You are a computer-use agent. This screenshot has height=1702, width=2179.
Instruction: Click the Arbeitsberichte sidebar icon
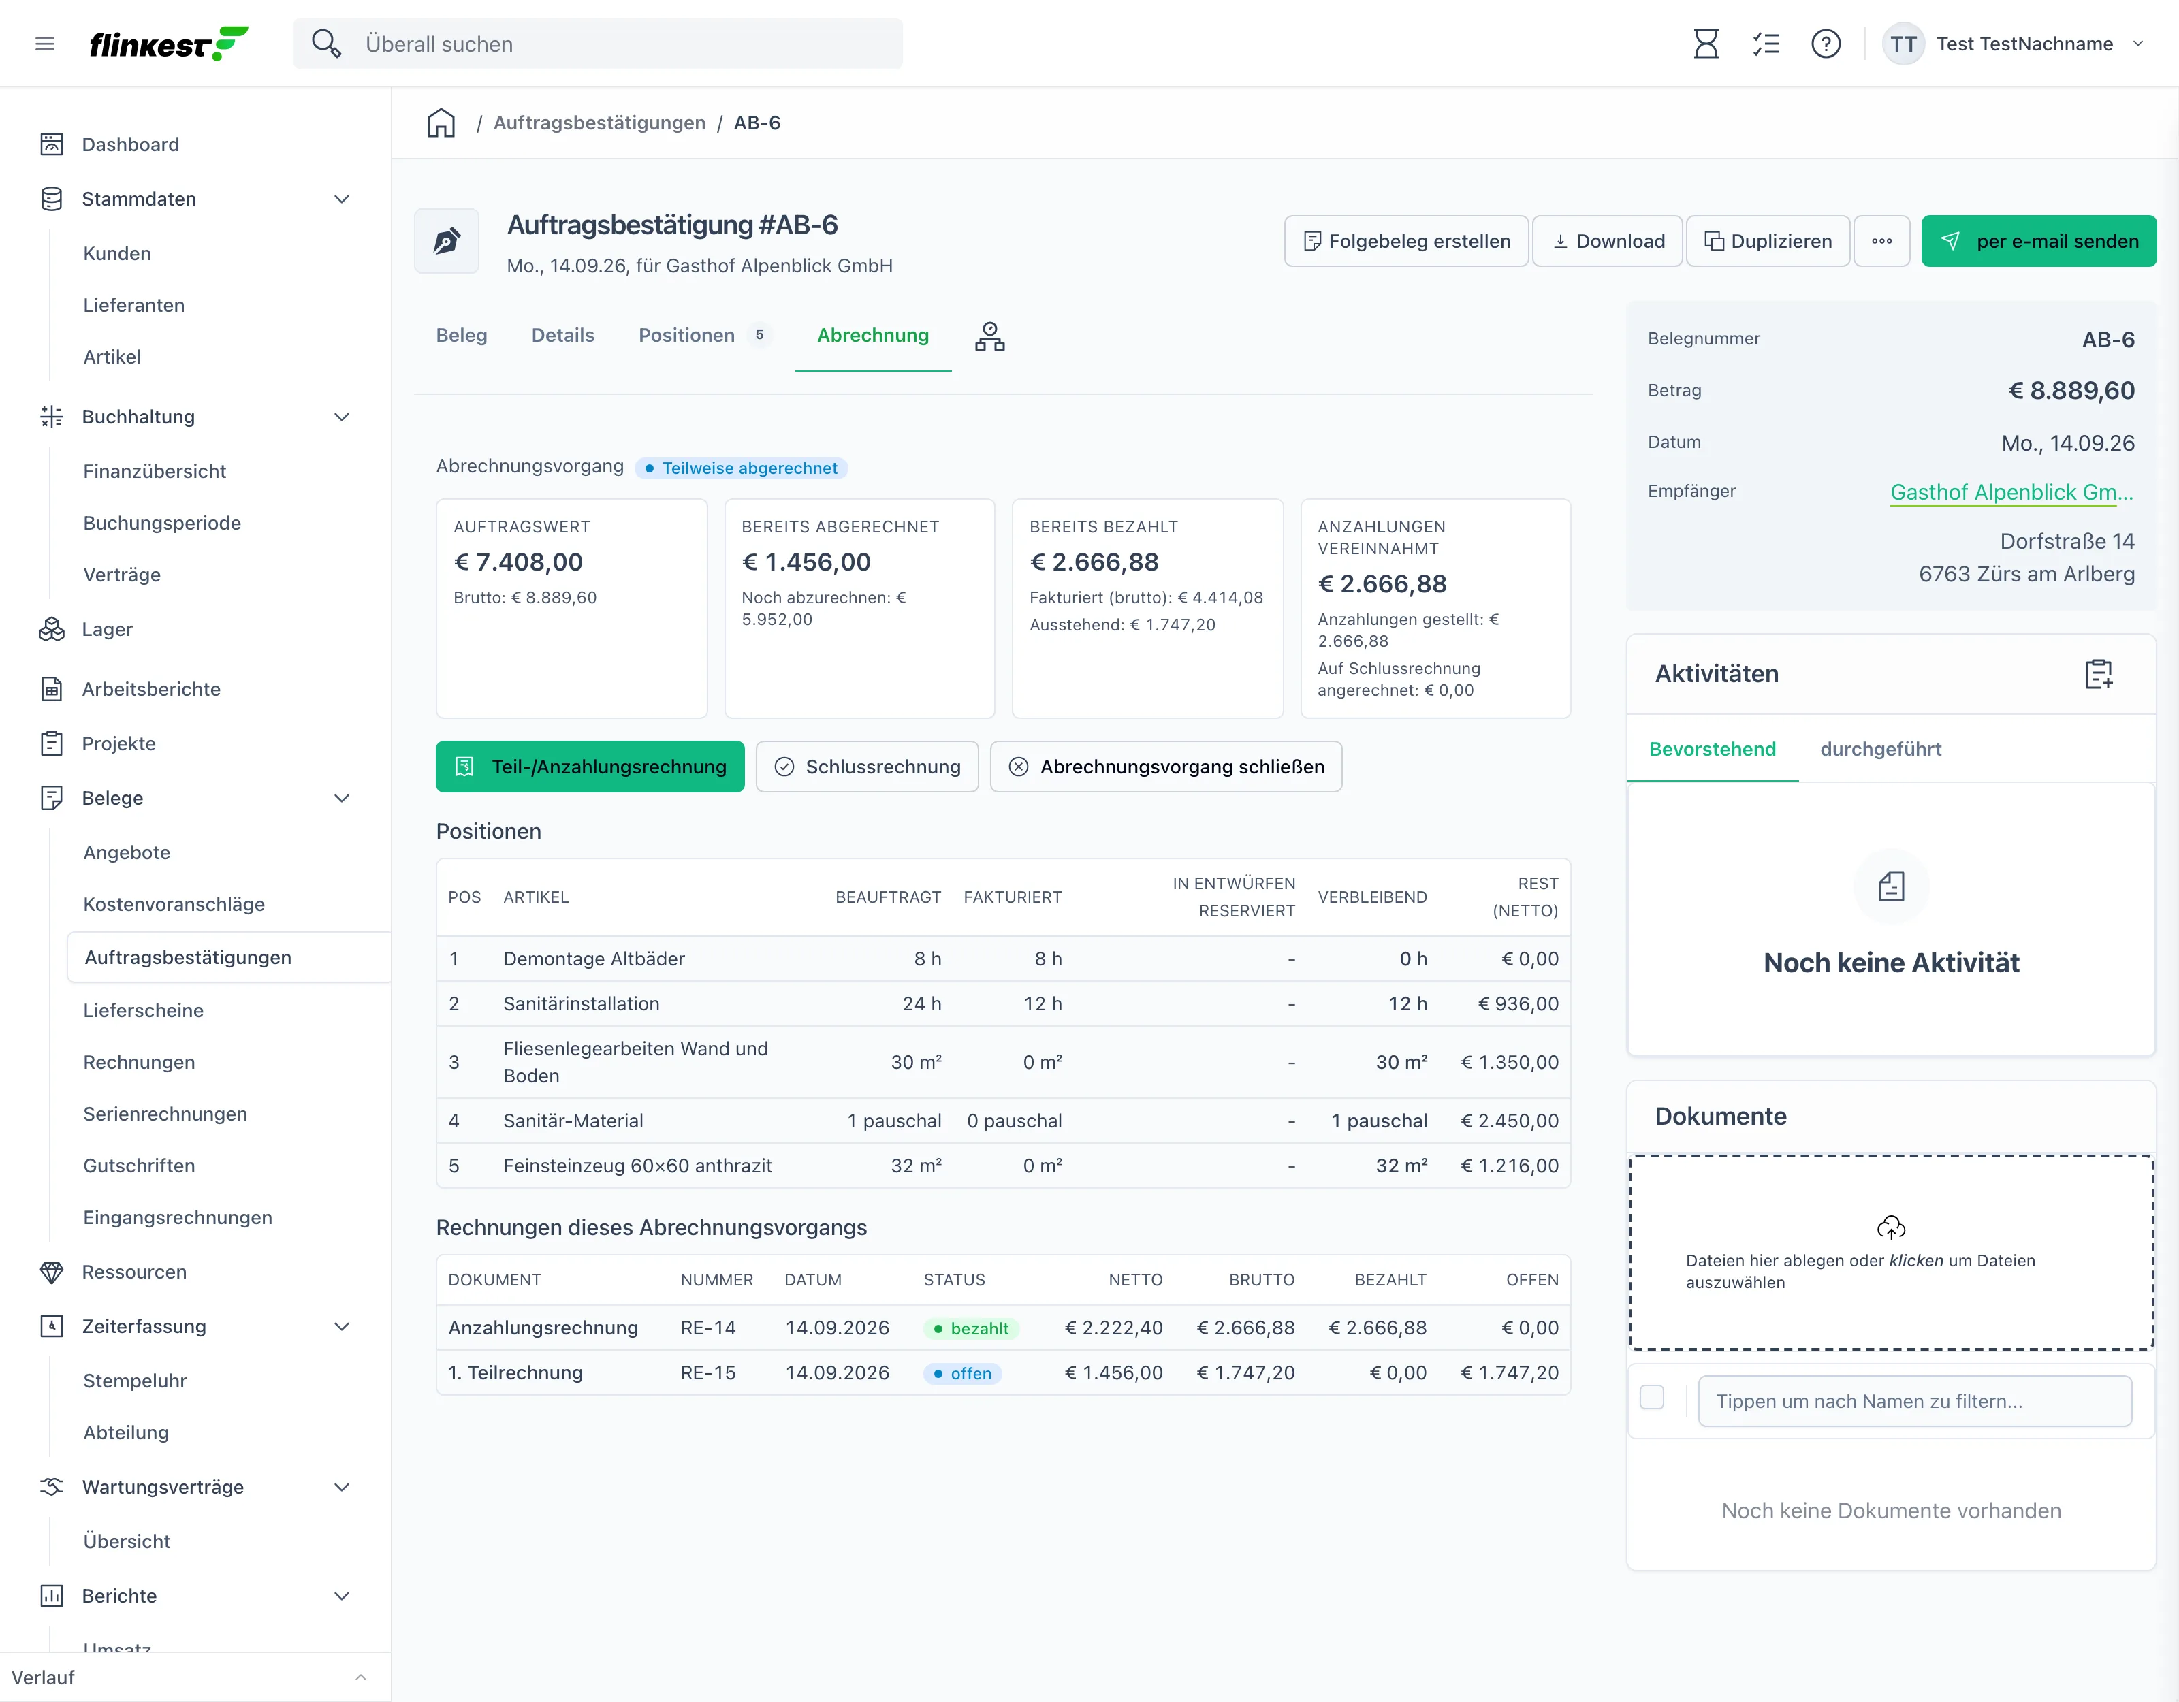[x=52, y=690]
